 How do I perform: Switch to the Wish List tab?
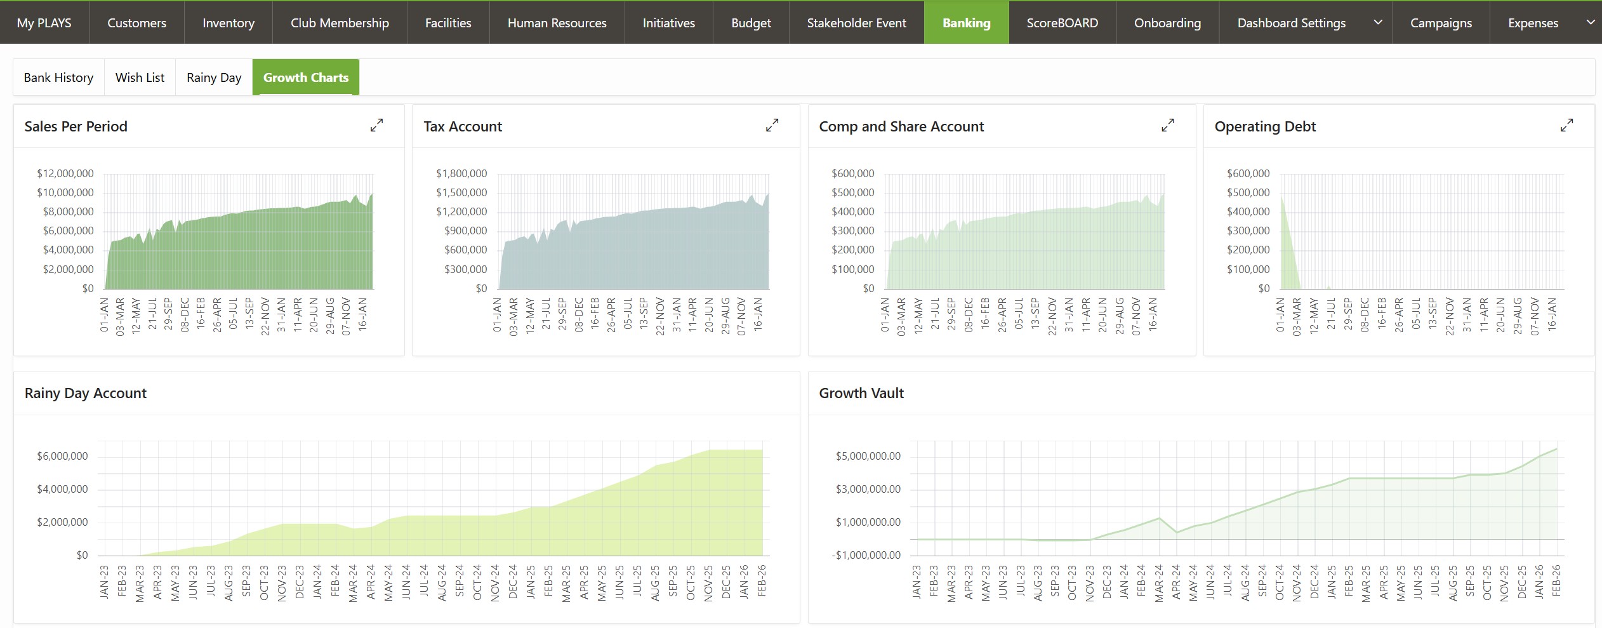[140, 77]
